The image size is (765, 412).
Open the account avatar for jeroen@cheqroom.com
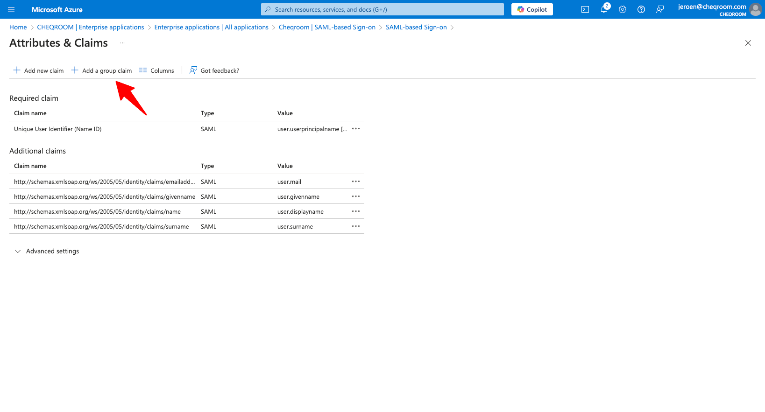[x=755, y=9]
